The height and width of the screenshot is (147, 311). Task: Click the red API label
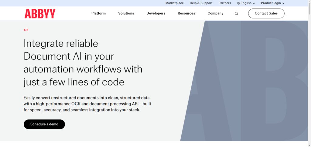point(26,30)
